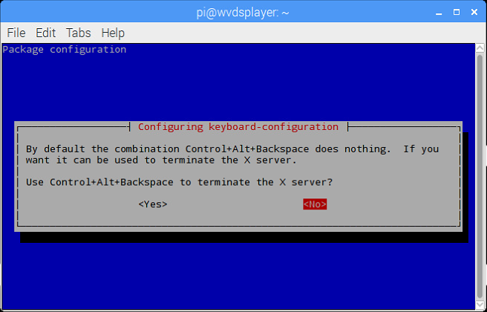Screen dimensions: 487x312
Task: Close the pi@wvdsplayer terminal window
Action: pyautogui.click(x=474, y=13)
